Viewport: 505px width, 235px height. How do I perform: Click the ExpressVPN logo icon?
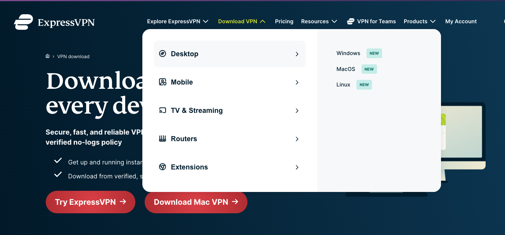pyautogui.click(x=24, y=22)
